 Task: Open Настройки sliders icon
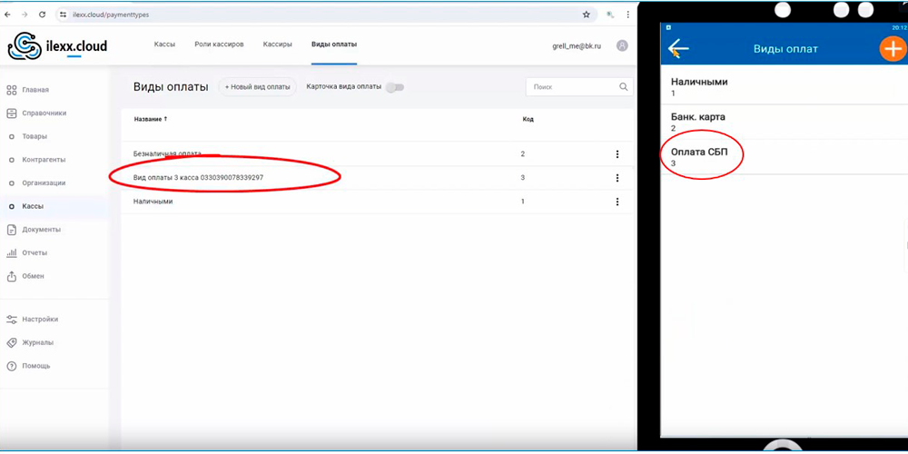(12, 320)
